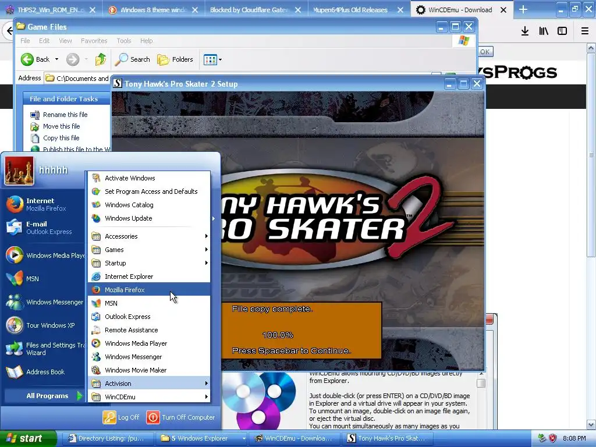The height and width of the screenshot is (447, 596).
Task: Open Edit menu in Game Files window
Action: [44, 41]
